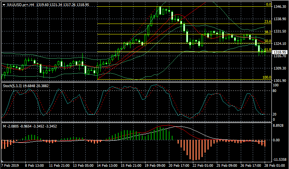This screenshot has height=169, width=289.
Task: Select the 50.0 Fibonacci level label
Action: pos(268,41)
